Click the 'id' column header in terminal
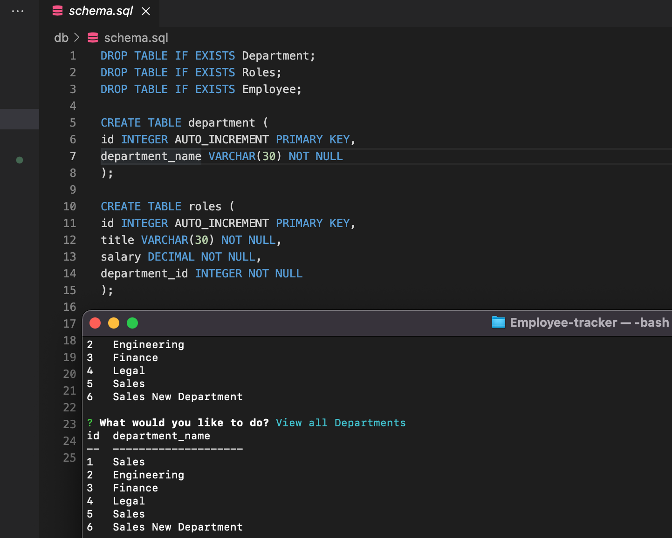 coord(93,436)
